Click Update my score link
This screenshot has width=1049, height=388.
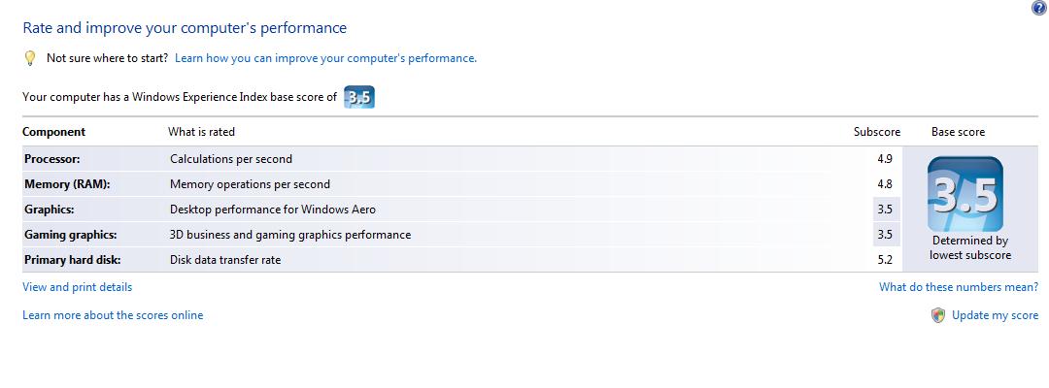coord(995,315)
